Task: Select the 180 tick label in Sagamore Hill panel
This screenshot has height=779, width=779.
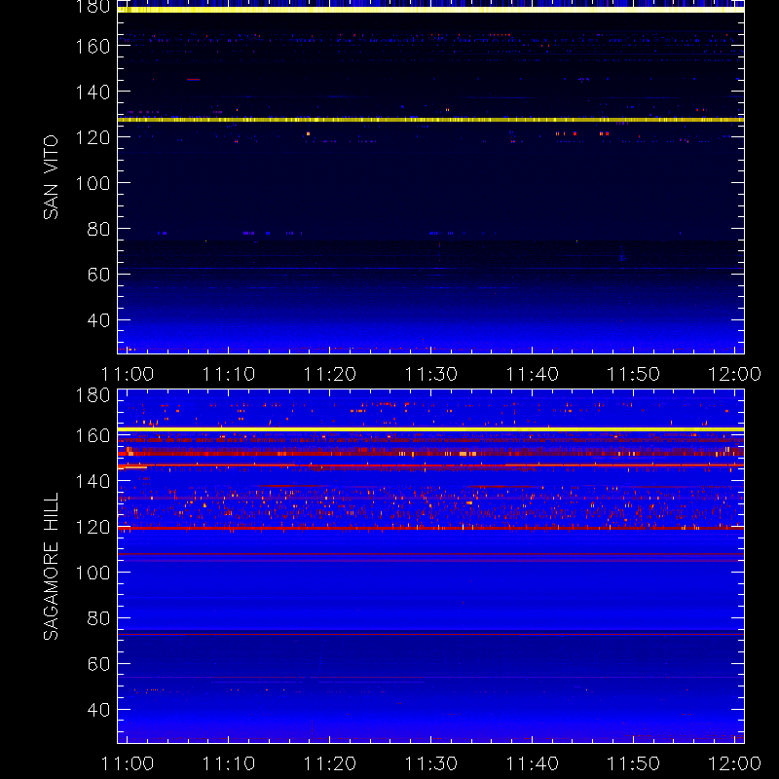Action: click(x=93, y=395)
